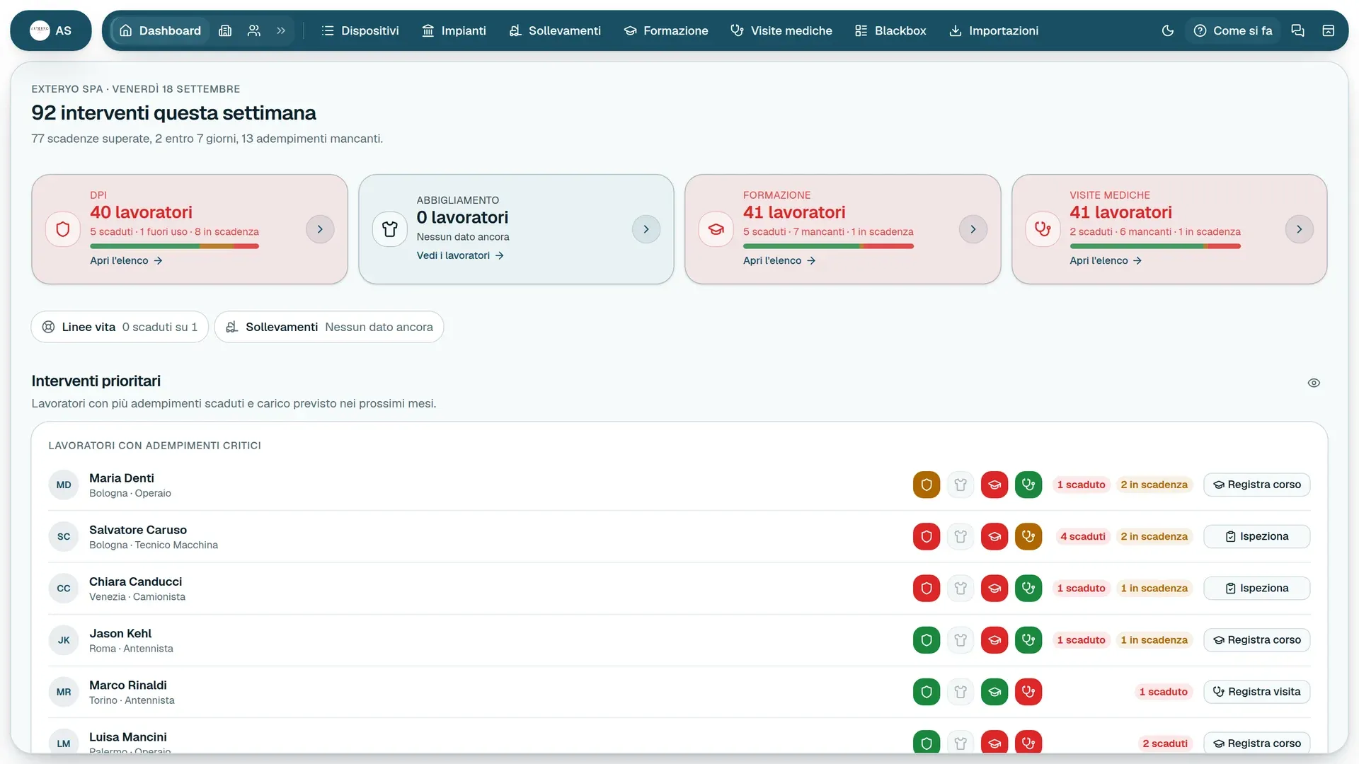Expand the Abbigliamento card with its chevron

click(646, 229)
